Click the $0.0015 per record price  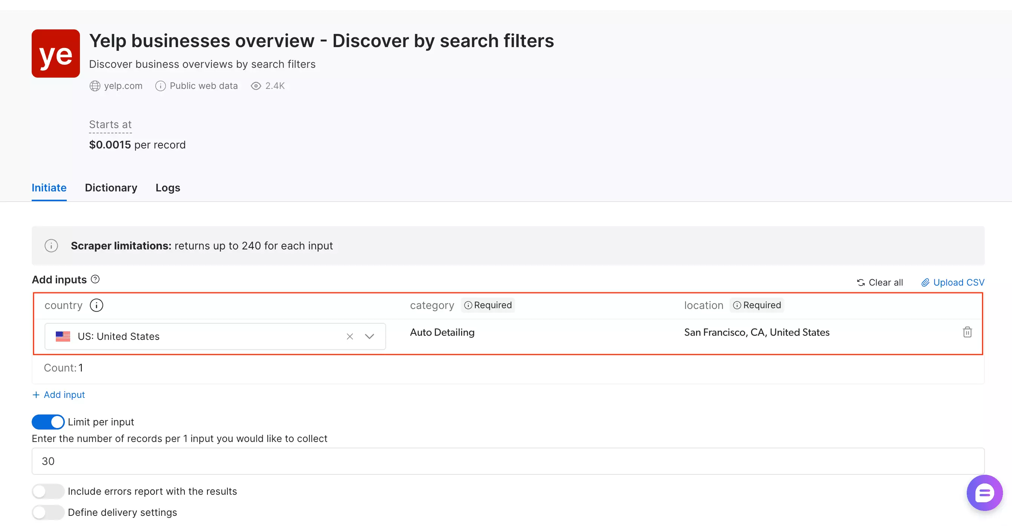(137, 145)
